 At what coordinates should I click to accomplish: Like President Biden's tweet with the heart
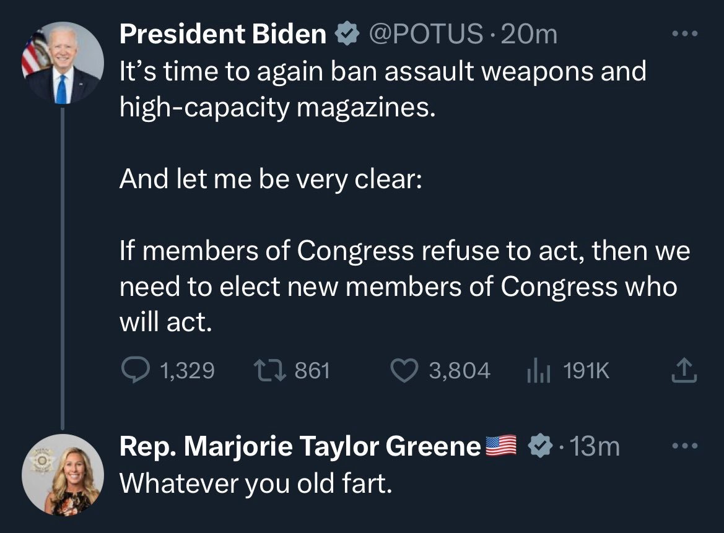tap(406, 370)
